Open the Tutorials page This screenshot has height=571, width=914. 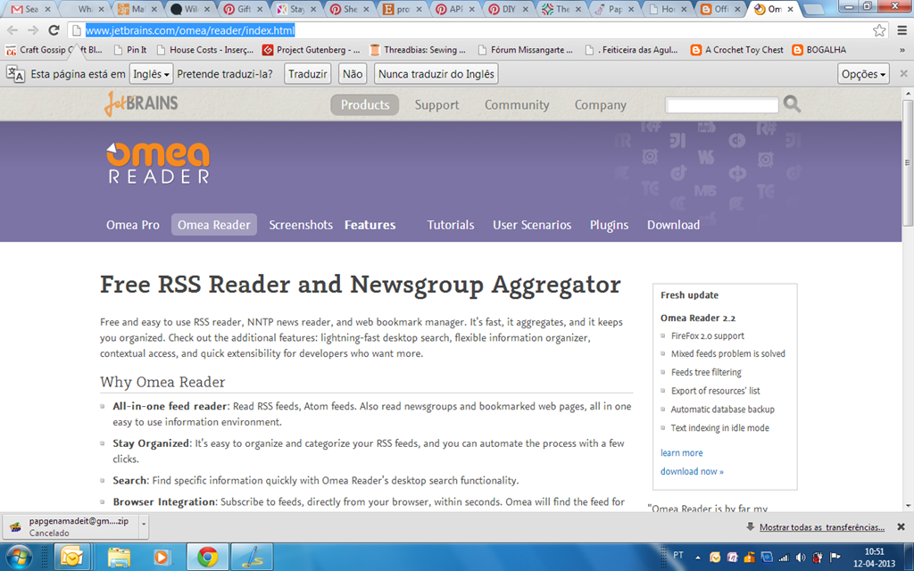[x=451, y=225]
